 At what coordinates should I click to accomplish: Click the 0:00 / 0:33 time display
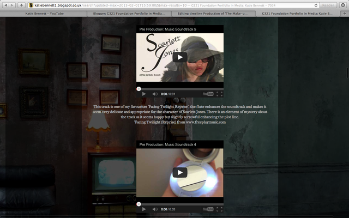tap(168, 209)
